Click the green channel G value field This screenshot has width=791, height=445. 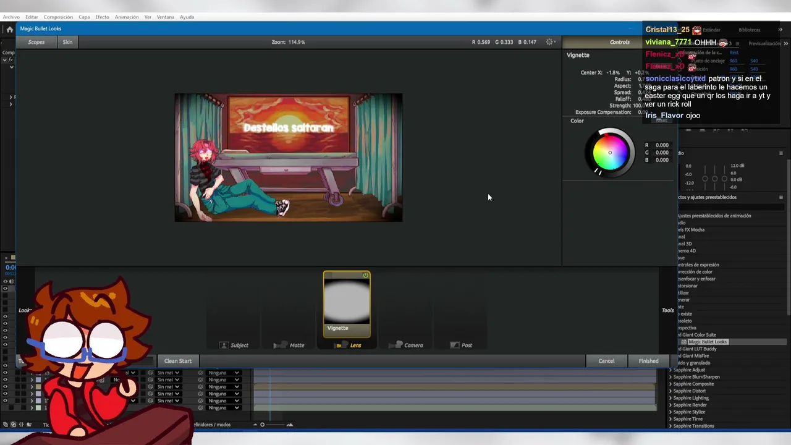pos(661,153)
